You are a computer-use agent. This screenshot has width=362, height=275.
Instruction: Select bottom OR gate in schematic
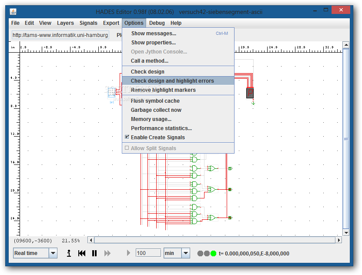click(x=211, y=218)
